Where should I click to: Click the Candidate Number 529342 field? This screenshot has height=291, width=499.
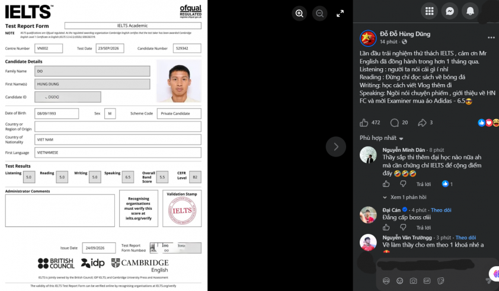tap(187, 49)
